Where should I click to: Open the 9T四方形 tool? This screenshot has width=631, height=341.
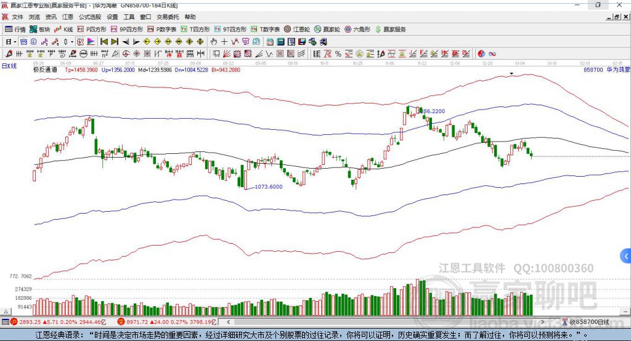pyautogui.click(x=230, y=30)
